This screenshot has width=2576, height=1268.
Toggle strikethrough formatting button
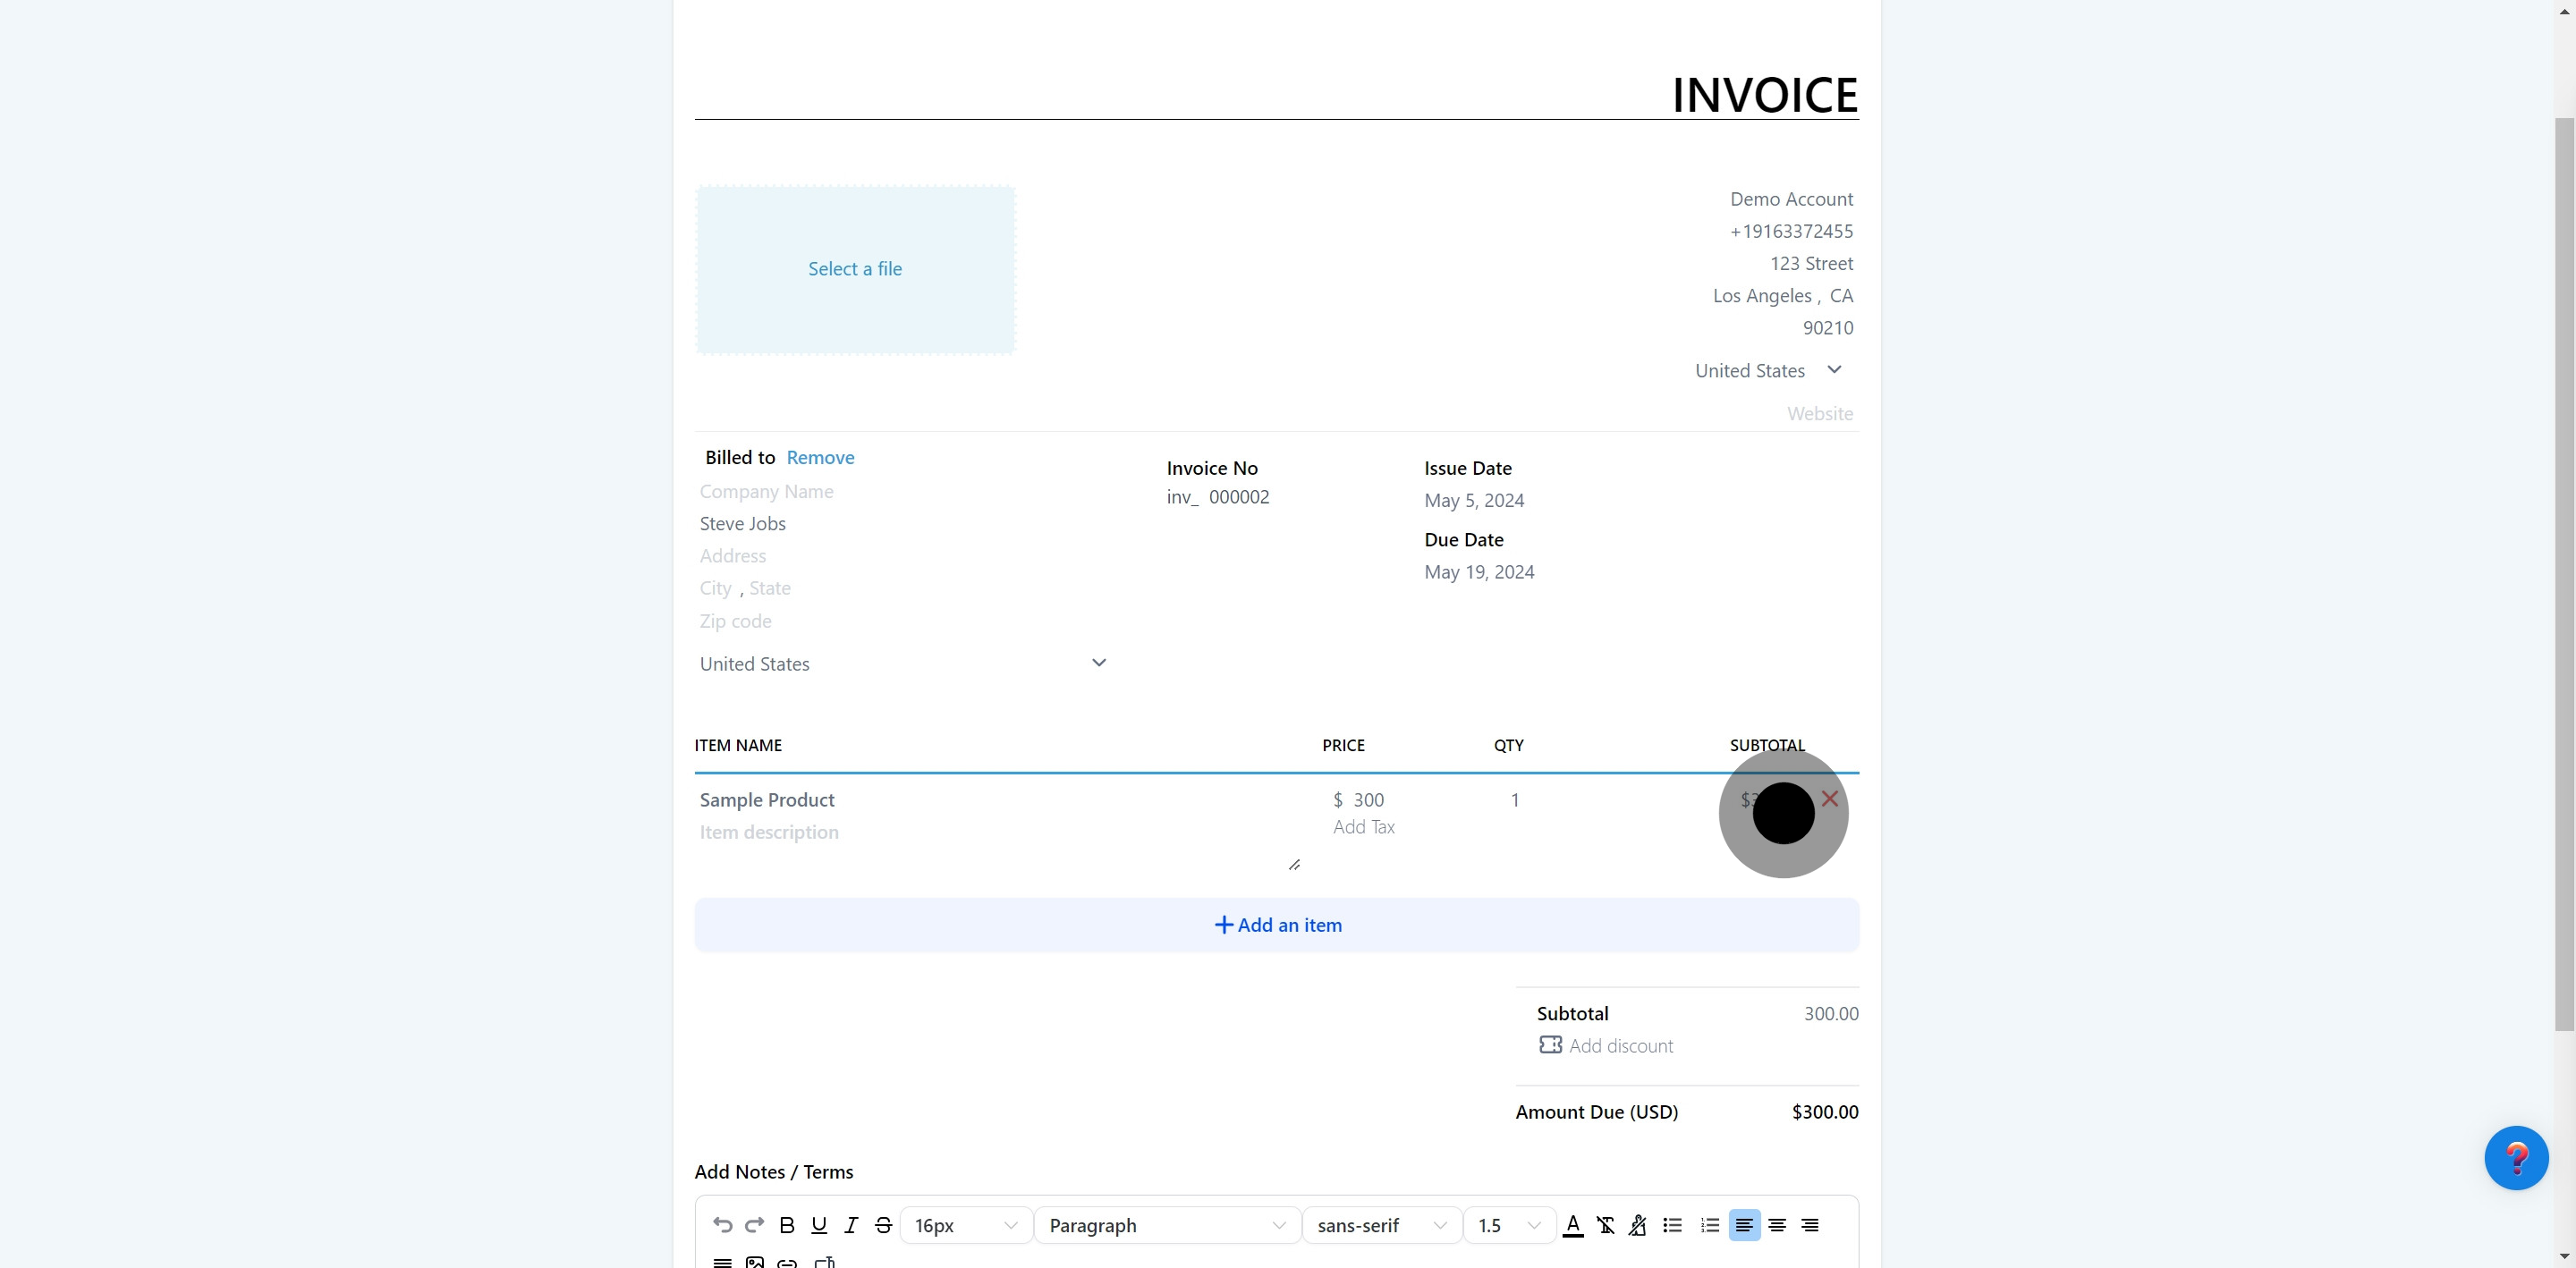(x=883, y=1225)
